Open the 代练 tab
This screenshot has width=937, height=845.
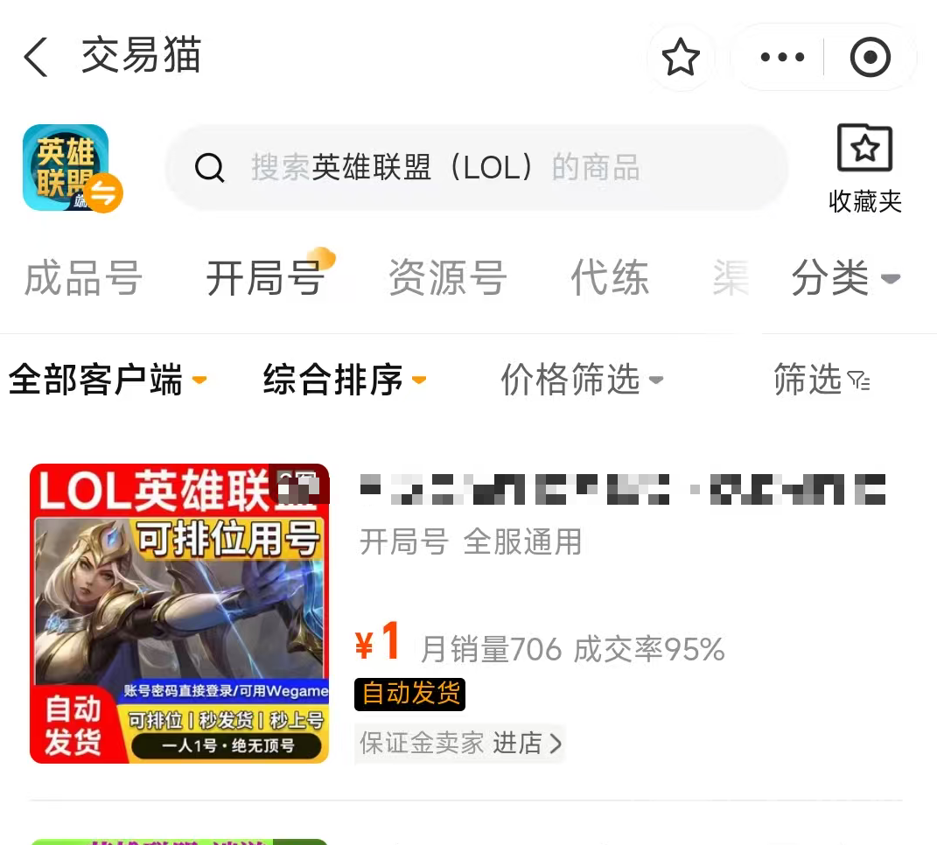pos(610,278)
